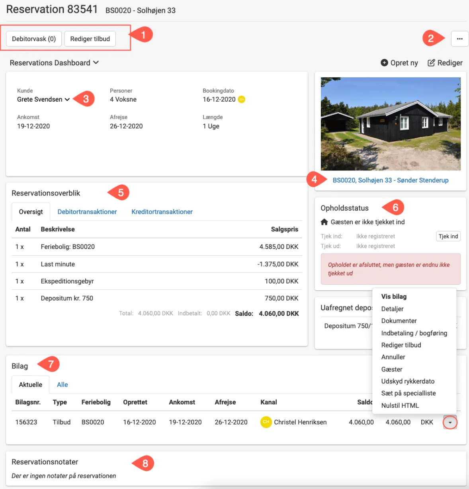Click the Oprettet column header
The width and height of the screenshot is (469, 489).
[x=135, y=403]
